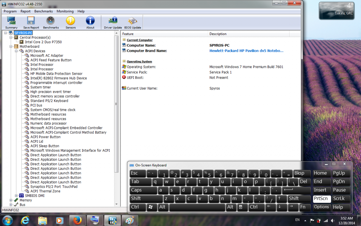Click the Current User Name row
361x226 pixels.
pos(211,88)
